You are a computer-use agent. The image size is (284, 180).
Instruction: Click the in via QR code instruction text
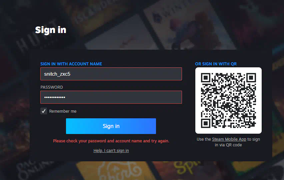tap(228, 145)
